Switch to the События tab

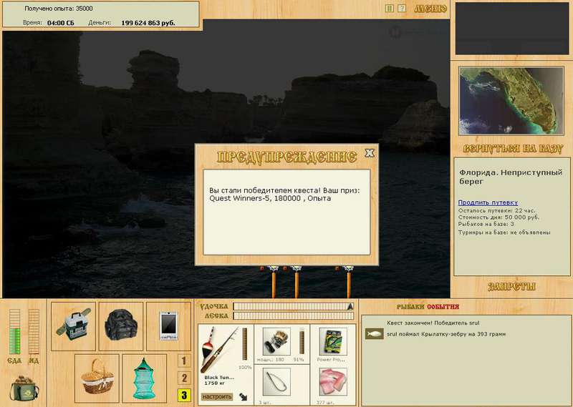443,307
